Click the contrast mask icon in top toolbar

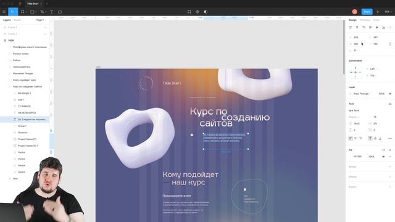point(206,12)
